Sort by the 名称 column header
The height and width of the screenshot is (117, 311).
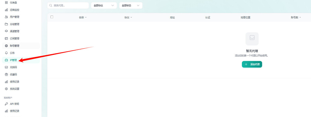[x=83, y=17]
